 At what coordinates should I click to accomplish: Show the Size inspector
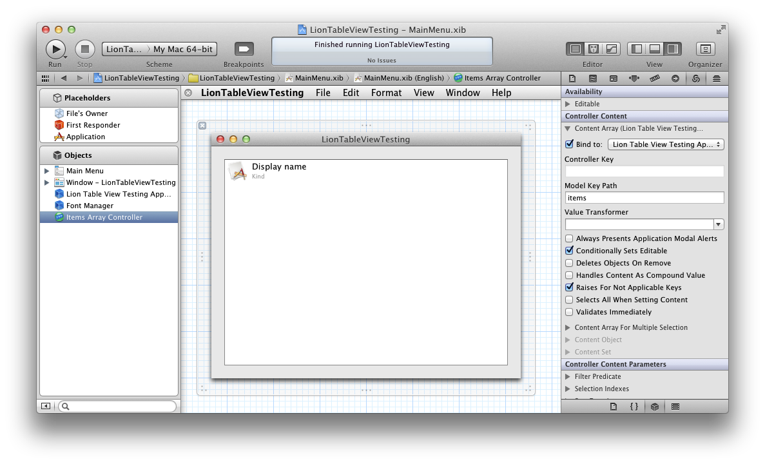655,79
